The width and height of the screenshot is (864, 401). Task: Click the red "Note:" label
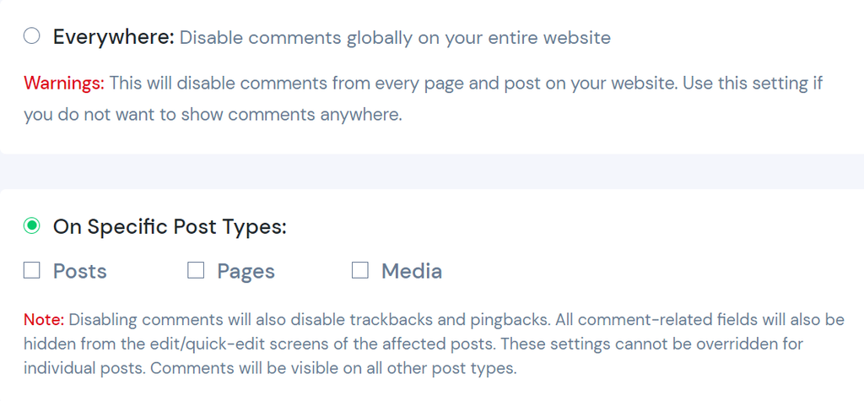[44, 320]
